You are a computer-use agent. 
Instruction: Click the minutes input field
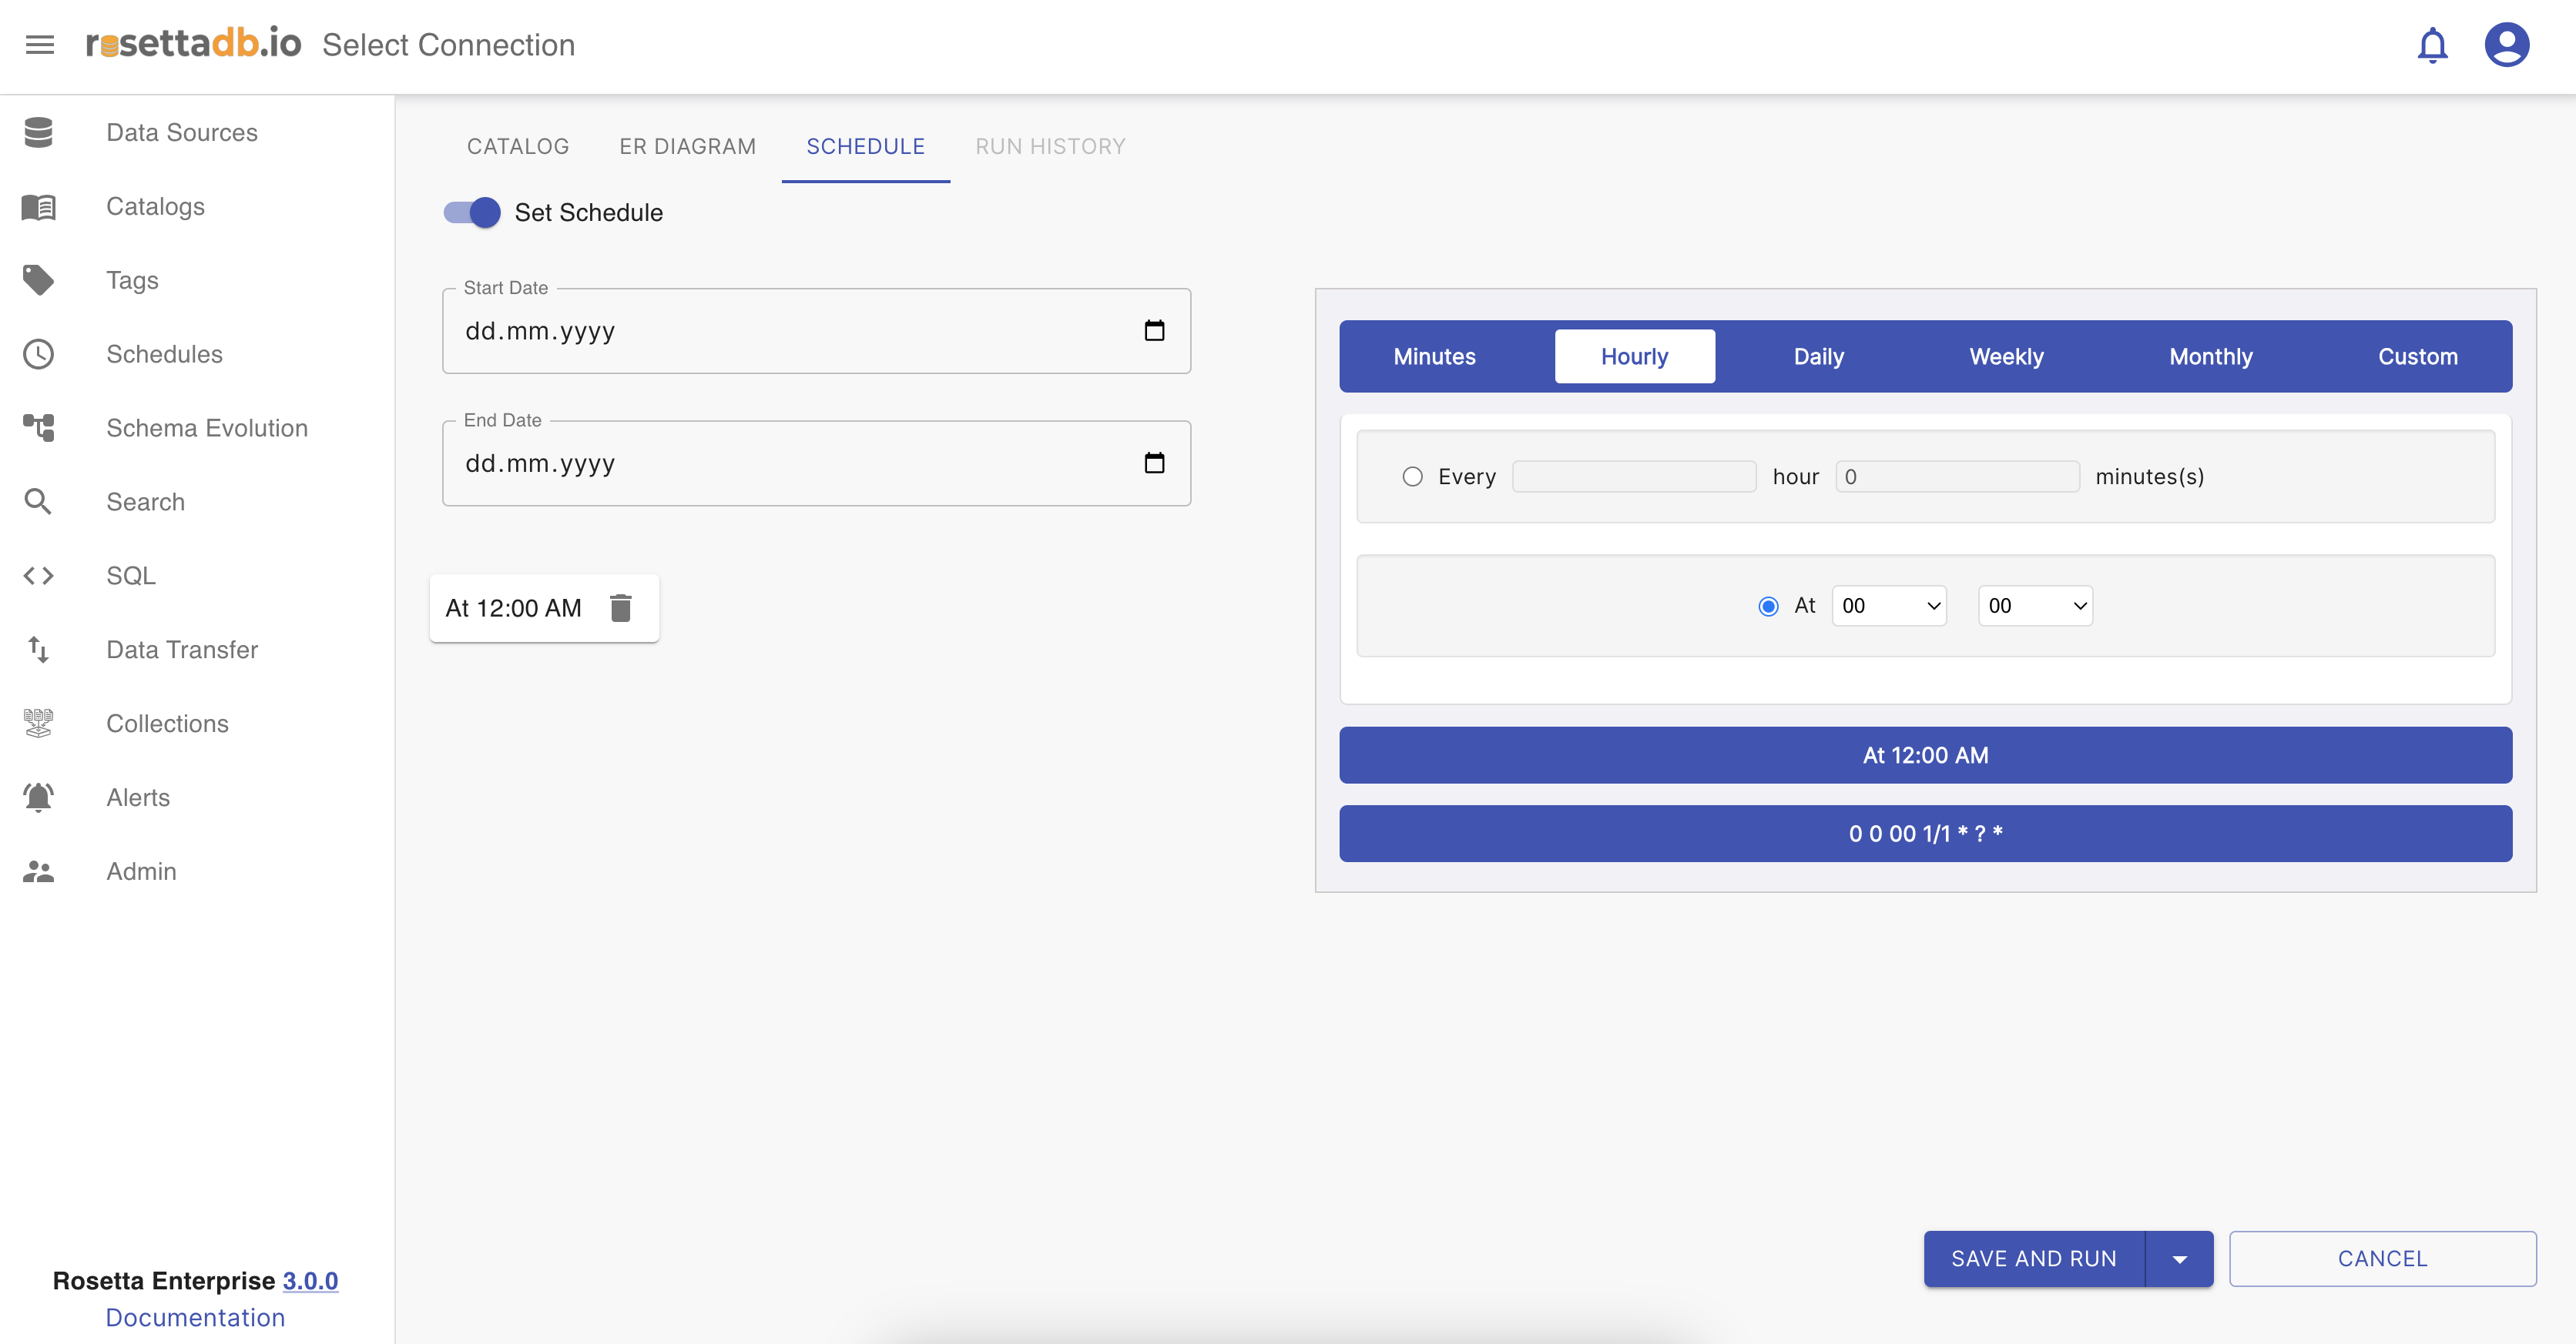coord(1957,476)
